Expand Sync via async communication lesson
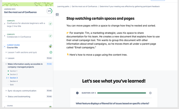 6,91
